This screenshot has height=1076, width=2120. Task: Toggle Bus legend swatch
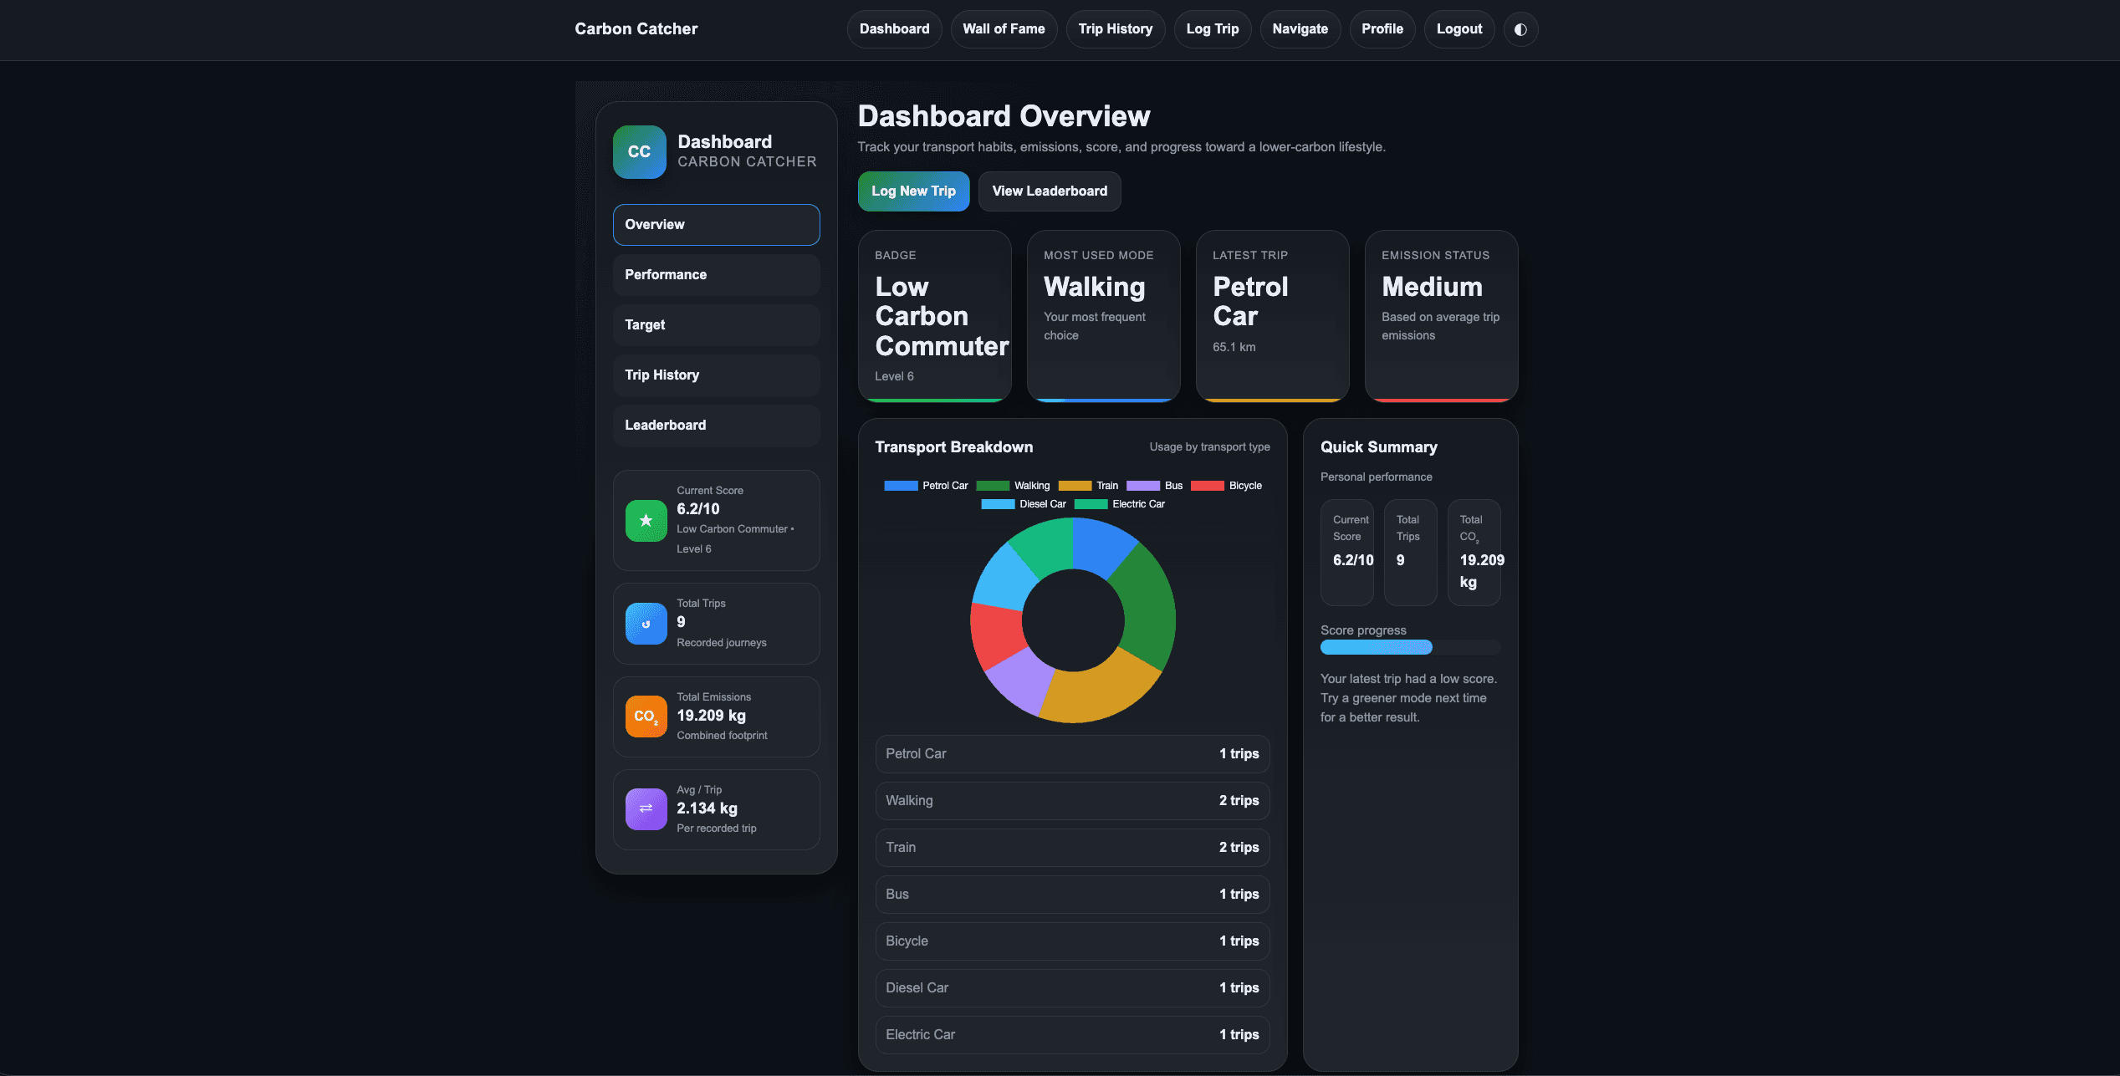coord(1143,486)
